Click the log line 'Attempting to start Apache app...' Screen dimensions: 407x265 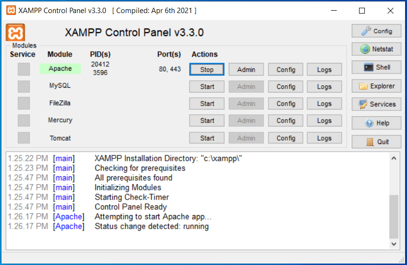[153, 217]
